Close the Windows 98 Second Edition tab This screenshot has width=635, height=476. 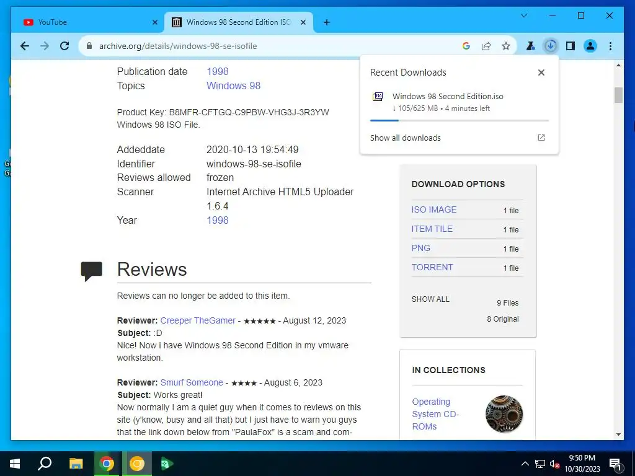point(303,22)
